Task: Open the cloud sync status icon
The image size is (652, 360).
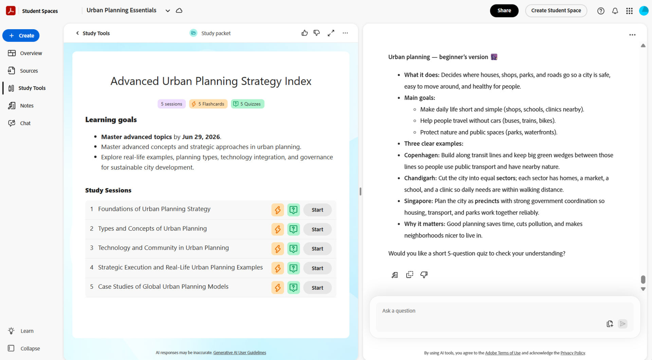Action: pyautogui.click(x=179, y=11)
